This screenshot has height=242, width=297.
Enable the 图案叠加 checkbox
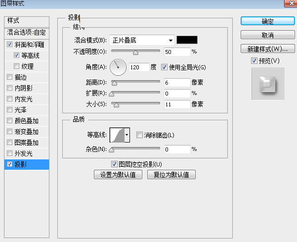pyautogui.click(x=9, y=142)
